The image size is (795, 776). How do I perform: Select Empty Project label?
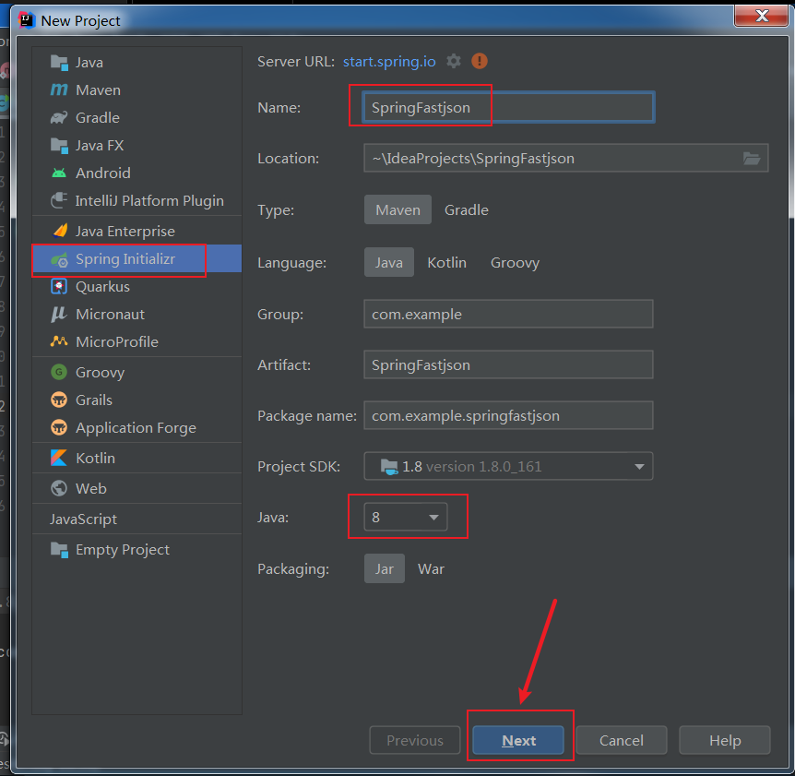click(122, 550)
